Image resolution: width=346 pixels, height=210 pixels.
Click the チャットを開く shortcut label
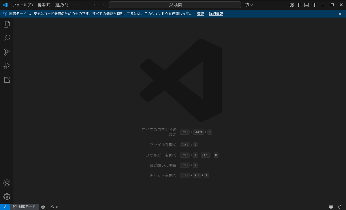(163, 175)
